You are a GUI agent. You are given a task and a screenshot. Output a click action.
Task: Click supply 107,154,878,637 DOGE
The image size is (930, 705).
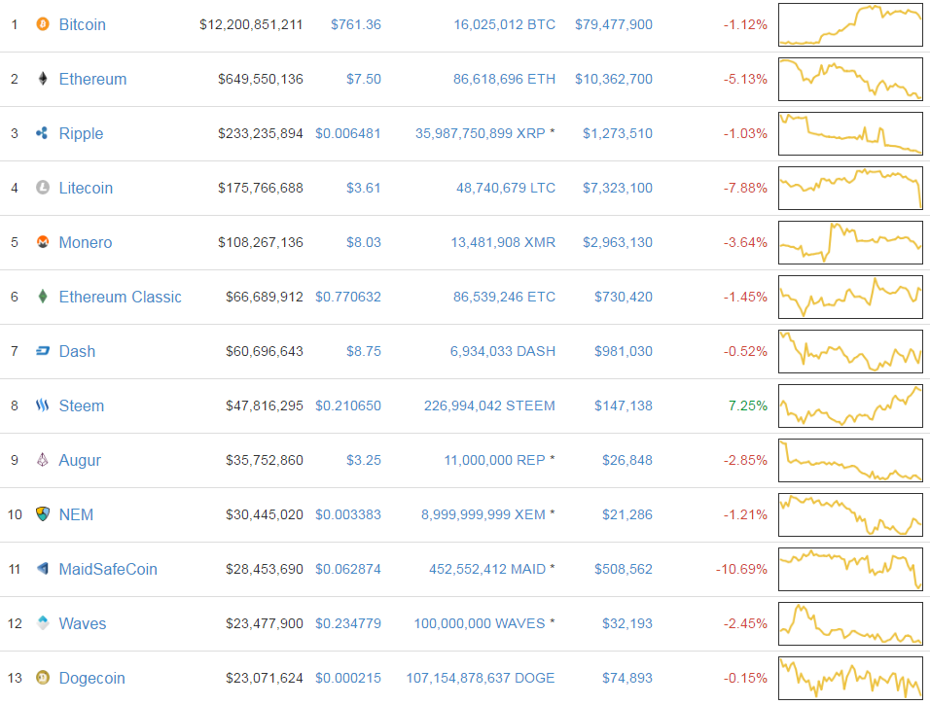click(481, 679)
